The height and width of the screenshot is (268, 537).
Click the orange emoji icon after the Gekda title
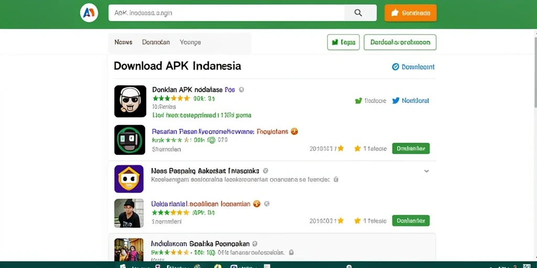point(256,204)
